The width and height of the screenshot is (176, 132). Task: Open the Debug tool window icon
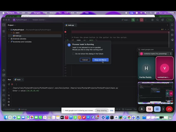point(4,70)
